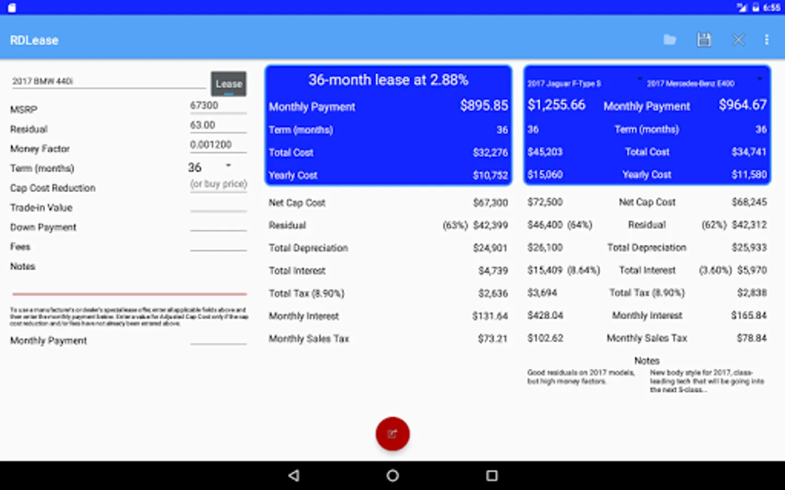Viewport: 785px width, 490px height.
Task: Tap the Jaguar residual $46,400
Action: pos(545,225)
